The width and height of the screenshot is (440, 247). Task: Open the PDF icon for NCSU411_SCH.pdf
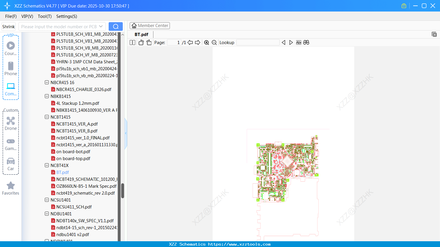[53, 207]
